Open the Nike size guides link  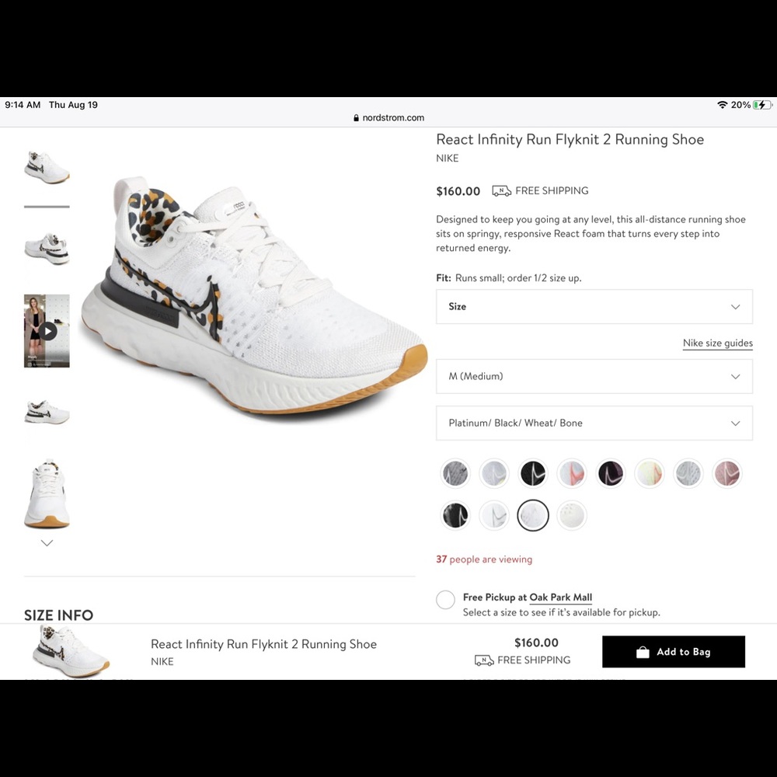717,343
